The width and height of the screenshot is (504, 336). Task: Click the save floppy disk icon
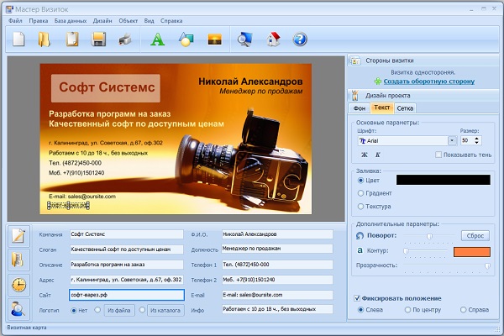(98, 39)
